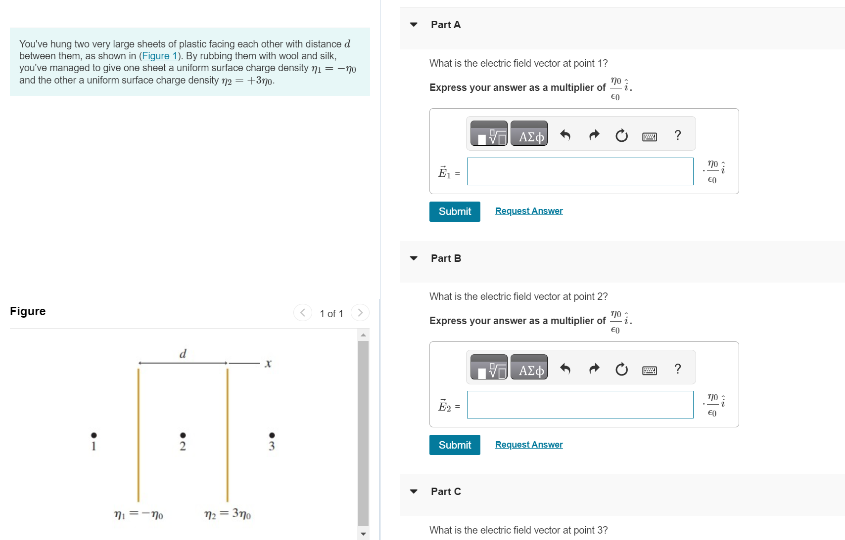This screenshot has width=845, height=540.
Task: Reset the Part B answer field
Action: click(x=621, y=369)
